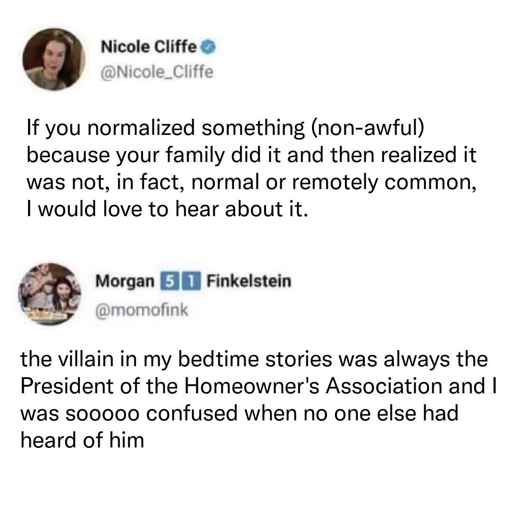This screenshot has width=513, height=513.
Task: Click the final line "heard of him"
Action: point(82,440)
